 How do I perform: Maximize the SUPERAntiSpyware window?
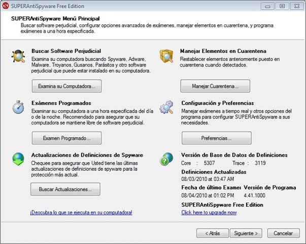pos(282,6)
